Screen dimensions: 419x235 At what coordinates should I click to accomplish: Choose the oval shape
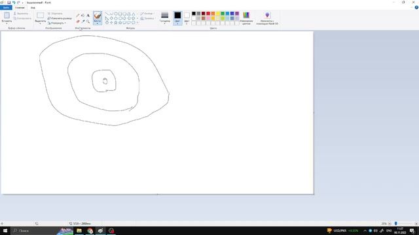point(116,14)
